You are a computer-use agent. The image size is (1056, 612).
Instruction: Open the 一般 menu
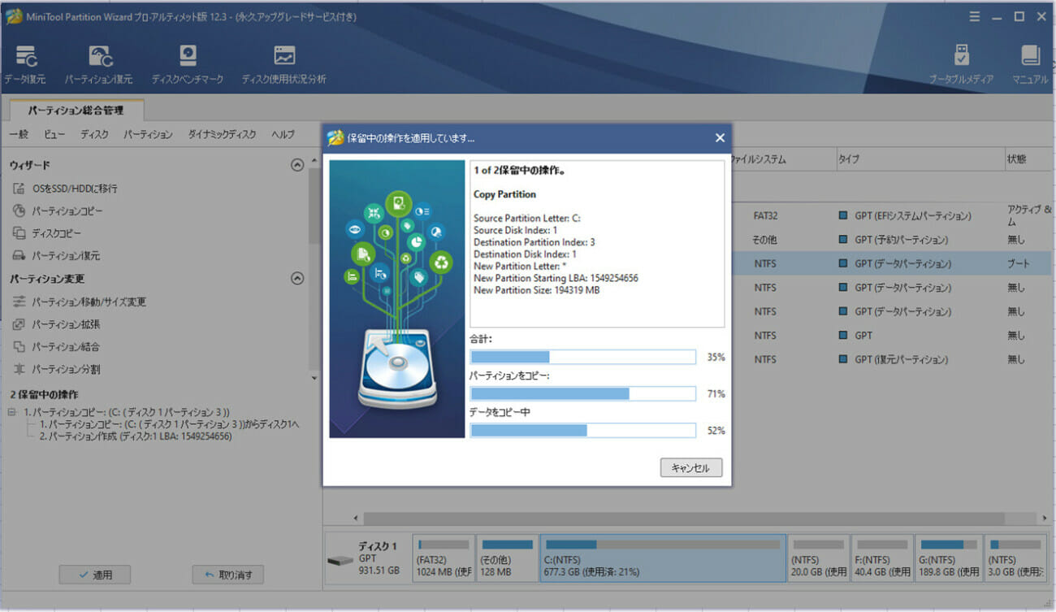[x=19, y=135]
